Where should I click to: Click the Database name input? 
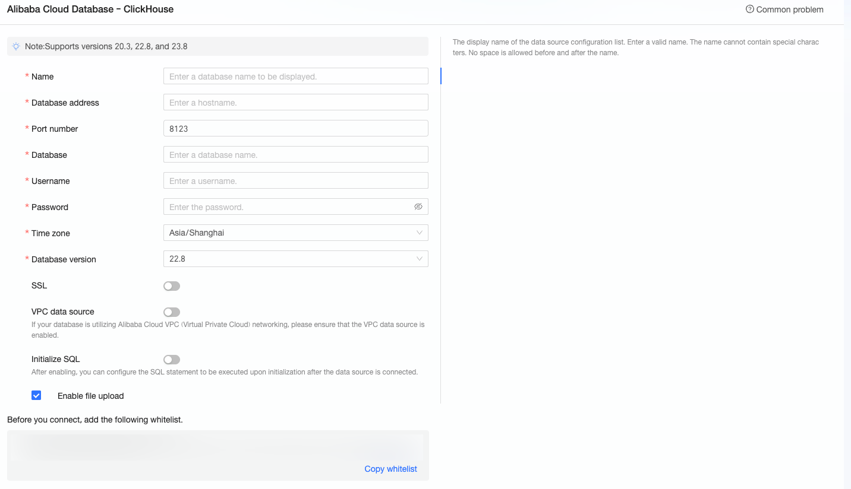coord(296,154)
